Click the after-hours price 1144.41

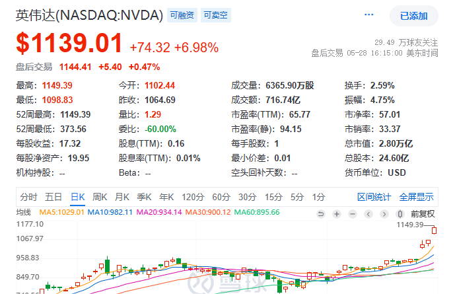coord(75,67)
